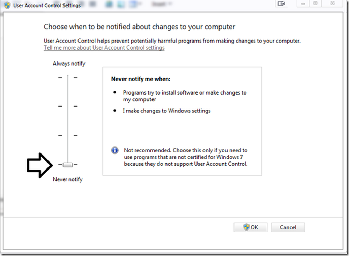Image resolution: width=349 pixels, height=256 pixels.
Task: Click the 'Not recommended' warning text
Action: pos(186,157)
